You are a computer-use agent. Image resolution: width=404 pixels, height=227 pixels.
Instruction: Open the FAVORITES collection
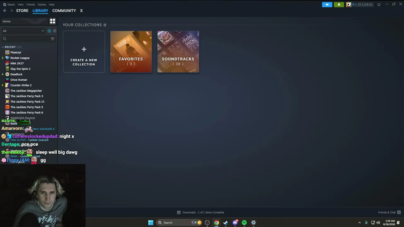pyautogui.click(x=131, y=52)
